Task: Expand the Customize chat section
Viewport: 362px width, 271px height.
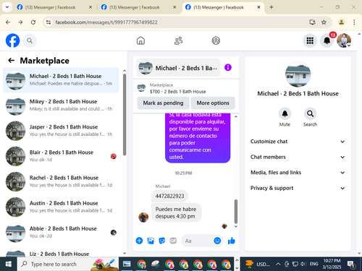Action: [x=298, y=142]
